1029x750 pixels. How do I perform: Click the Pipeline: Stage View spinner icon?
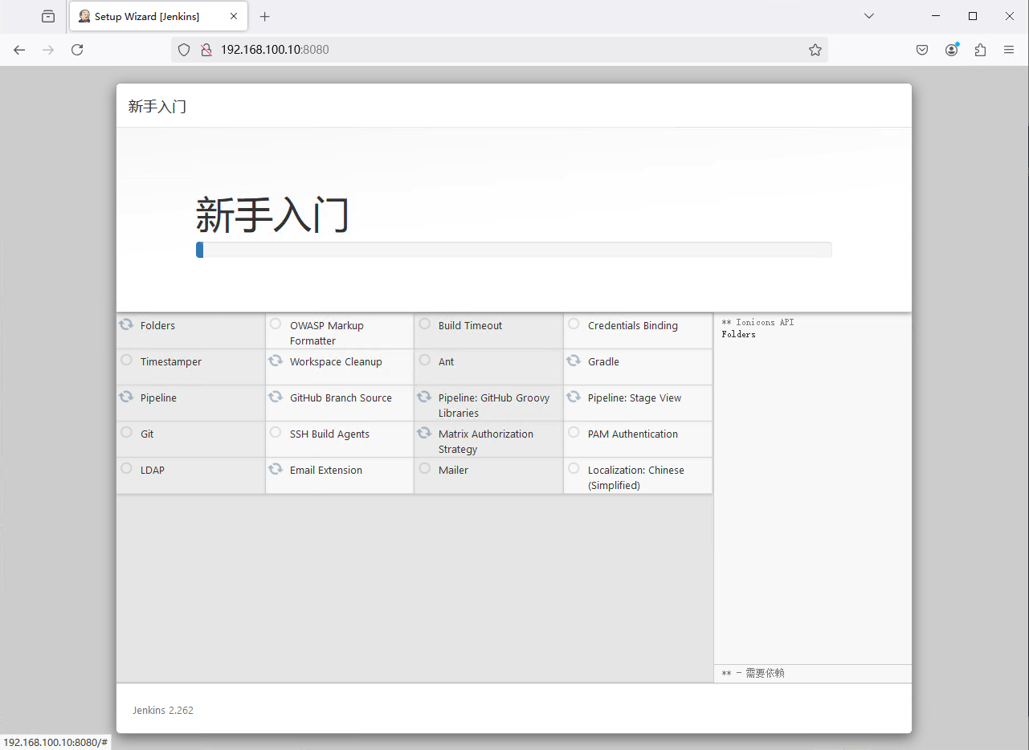tap(574, 397)
